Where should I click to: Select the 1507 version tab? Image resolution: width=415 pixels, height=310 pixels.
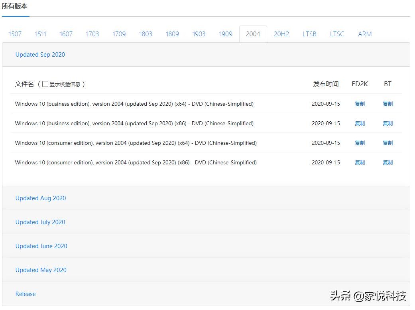[x=15, y=34]
